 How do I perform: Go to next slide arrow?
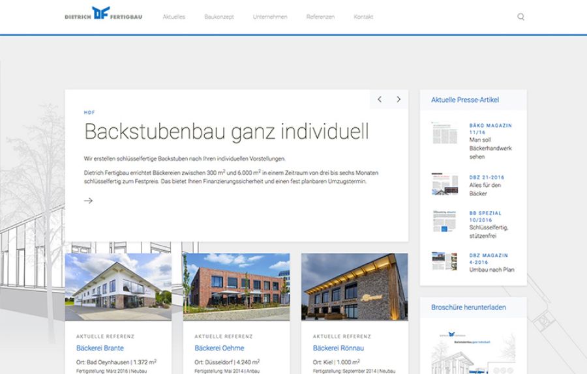click(399, 99)
